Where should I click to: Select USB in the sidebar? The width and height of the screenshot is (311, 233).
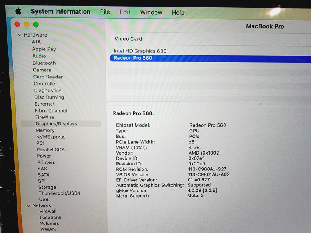[x=44, y=199]
